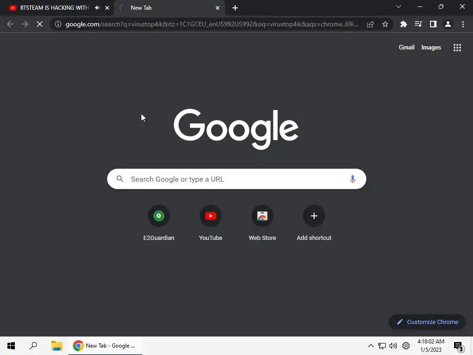View site information icon in address bar
Image resolution: width=473 pixels, height=355 pixels.
coord(58,24)
